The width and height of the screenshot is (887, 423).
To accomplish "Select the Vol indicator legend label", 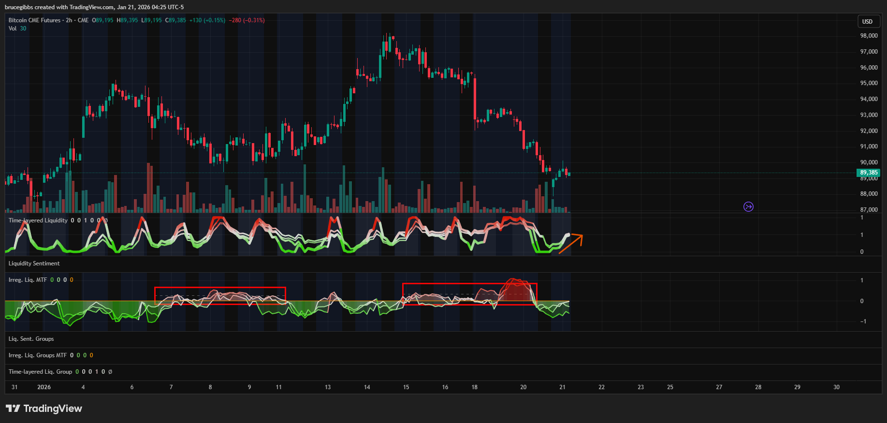I will (13, 29).
